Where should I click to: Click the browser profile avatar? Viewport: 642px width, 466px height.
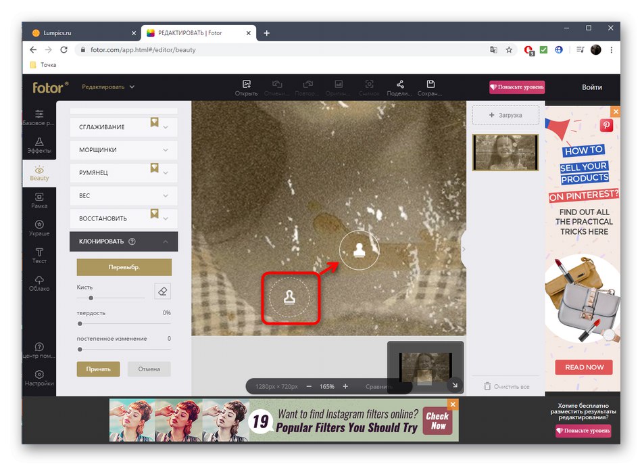(x=596, y=49)
